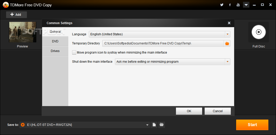Choose the Full Disc mode icon

(x=258, y=32)
